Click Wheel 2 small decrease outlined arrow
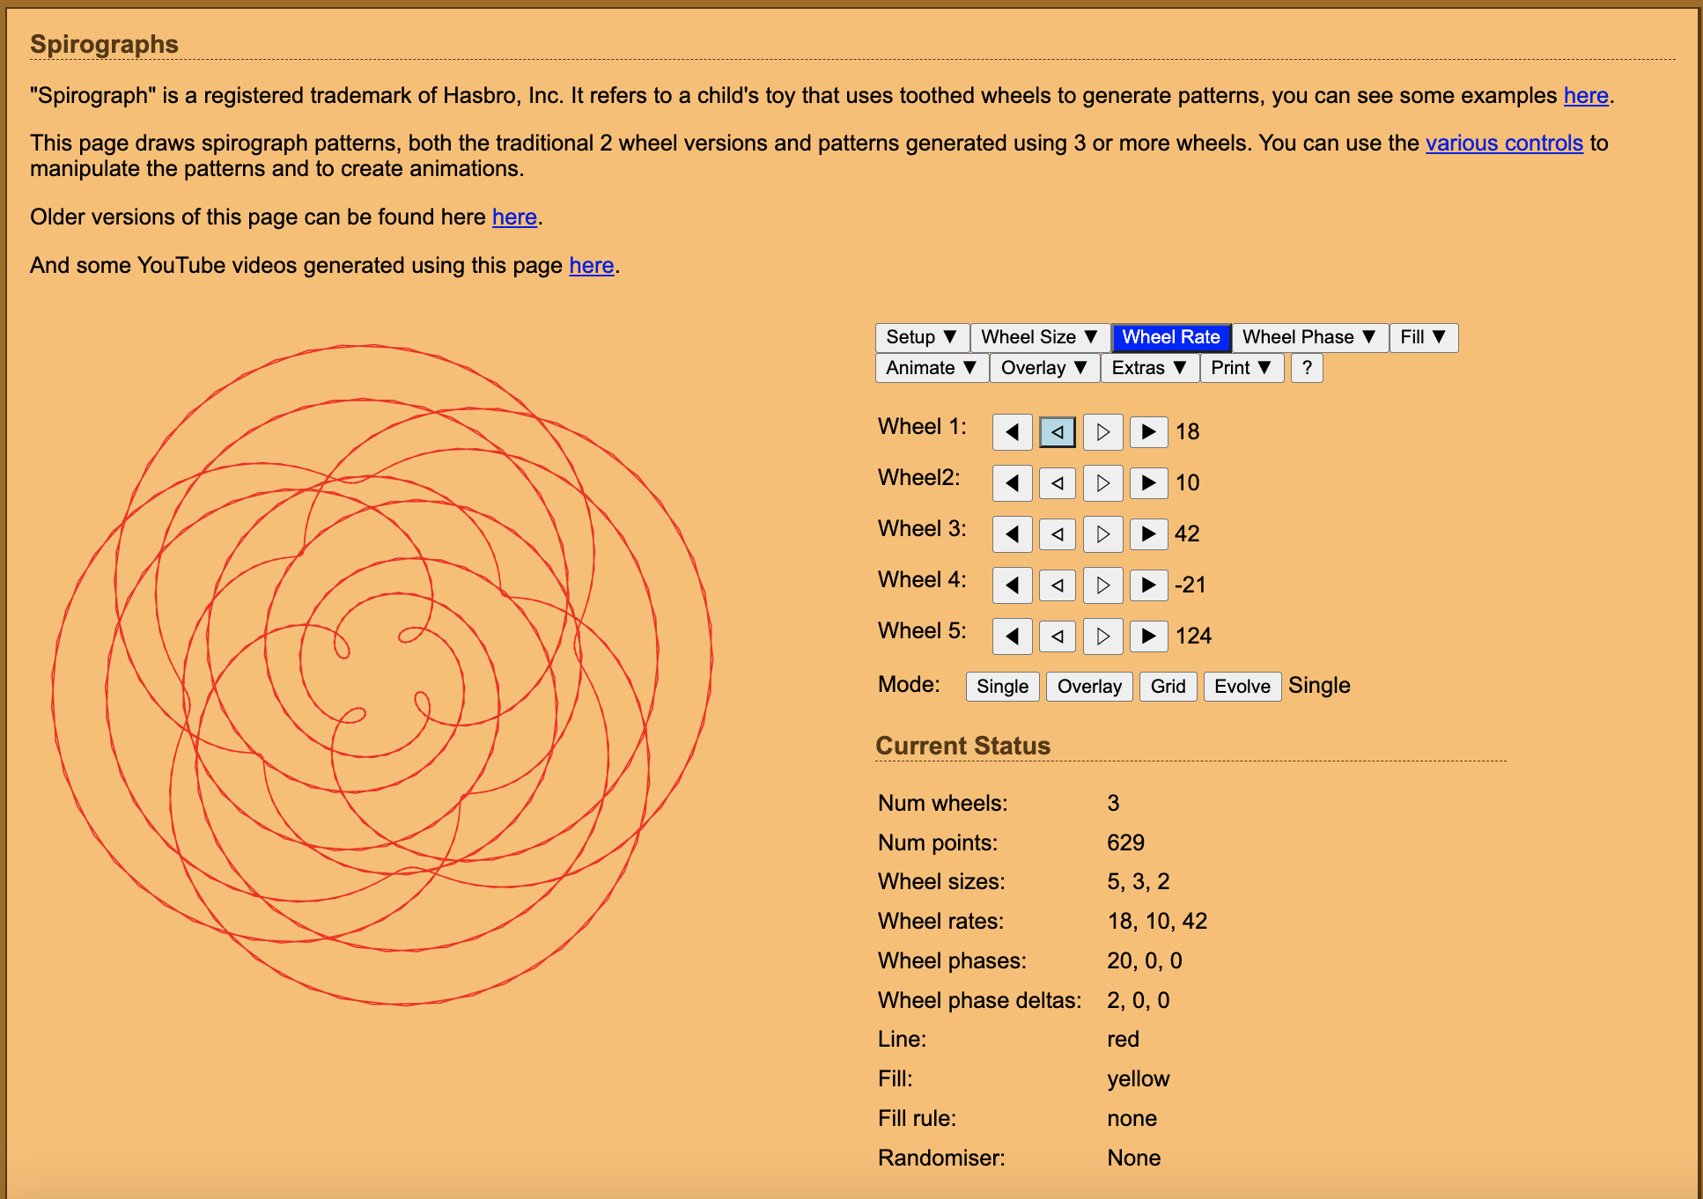The width and height of the screenshot is (1703, 1199). pos(1058,483)
